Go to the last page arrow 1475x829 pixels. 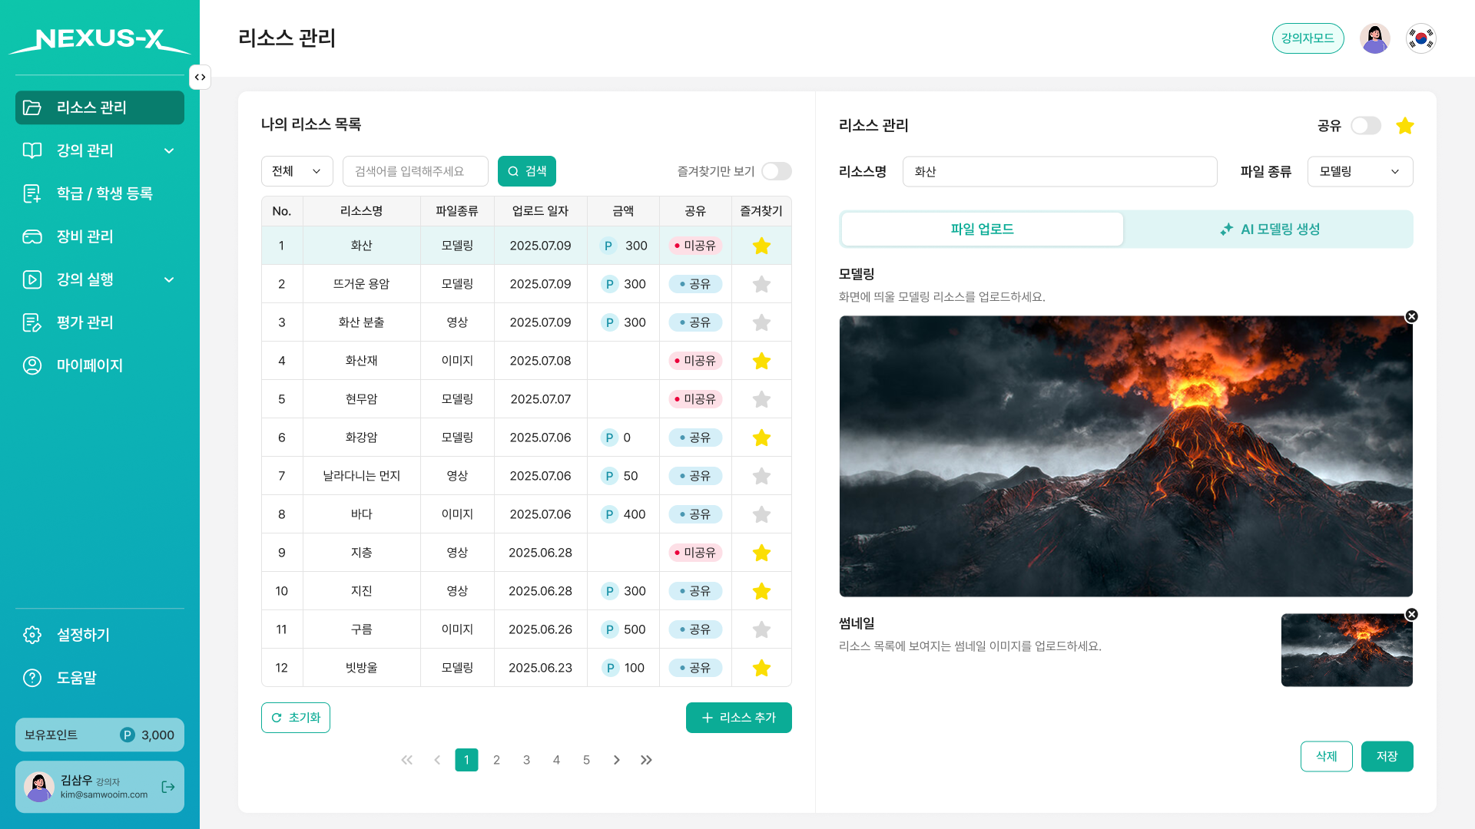tap(646, 760)
